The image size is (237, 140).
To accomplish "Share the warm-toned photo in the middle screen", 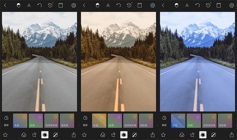I will [153, 135].
